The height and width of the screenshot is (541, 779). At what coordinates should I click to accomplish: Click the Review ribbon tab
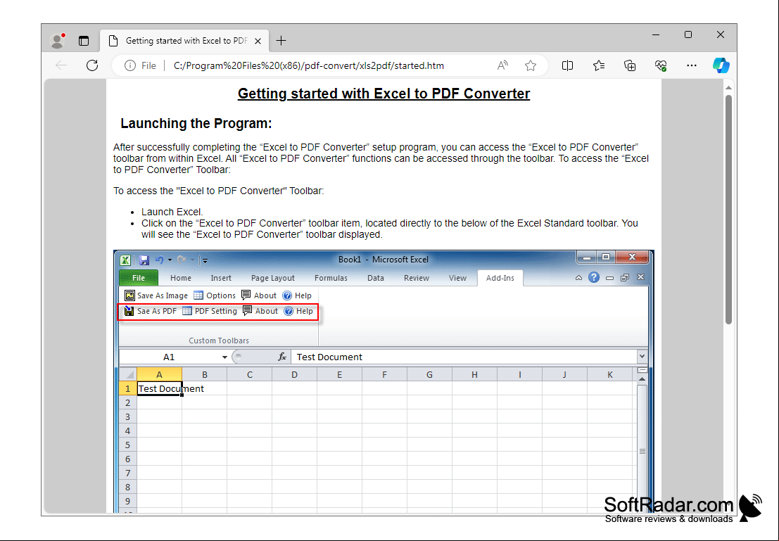(417, 278)
